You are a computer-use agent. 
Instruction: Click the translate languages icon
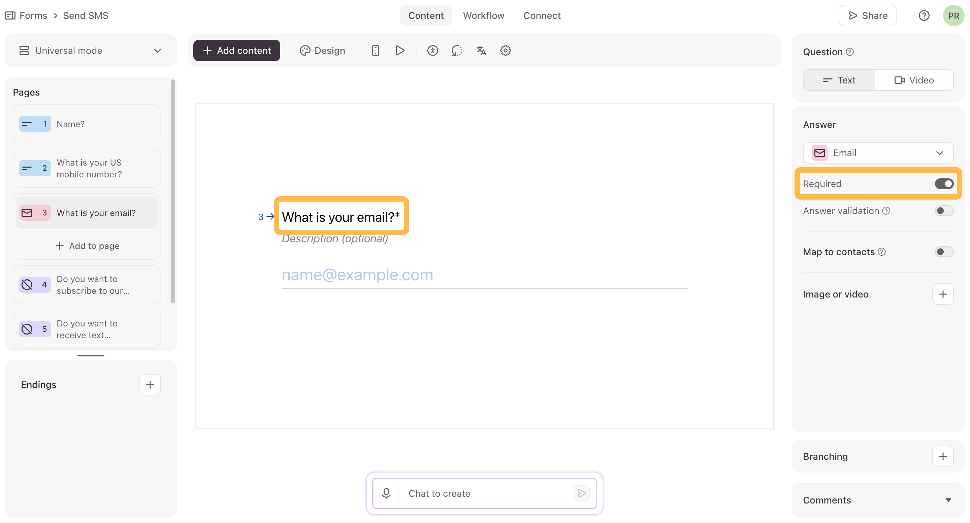[x=481, y=50]
